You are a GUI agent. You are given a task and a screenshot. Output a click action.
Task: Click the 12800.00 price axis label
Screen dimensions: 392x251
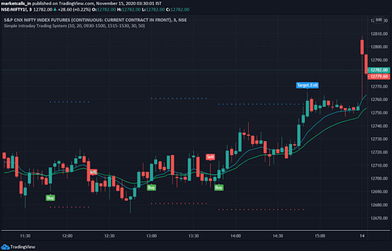[379, 47]
